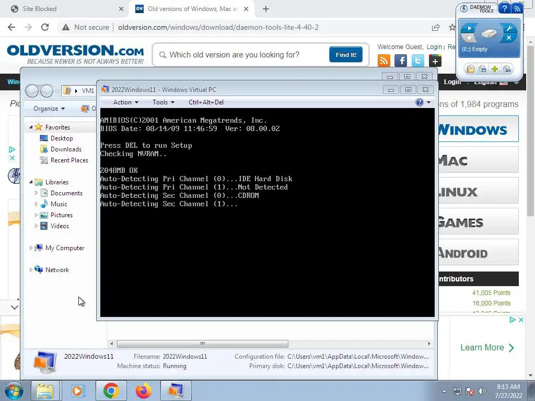This screenshot has width=535, height=401.
Task: Click the virtual drive icon above (E:) Empty
Action: [x=489, y=33]
